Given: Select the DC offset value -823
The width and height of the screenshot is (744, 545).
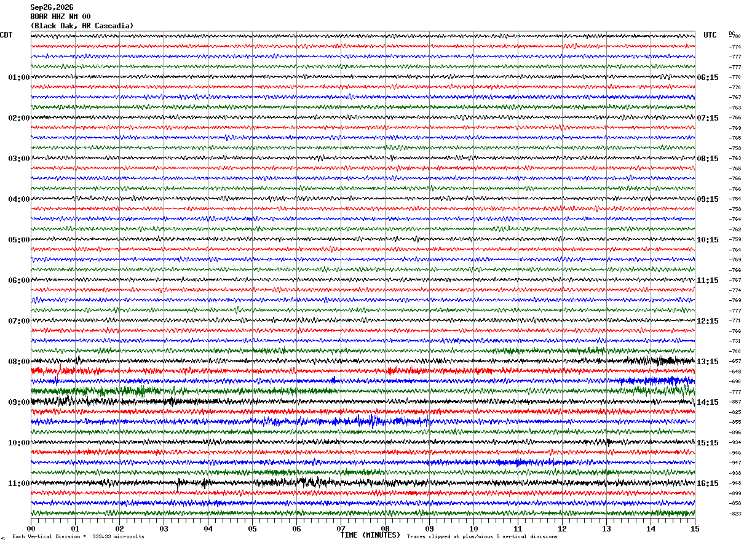Looking at the screenshot, I should pos(735,514).
